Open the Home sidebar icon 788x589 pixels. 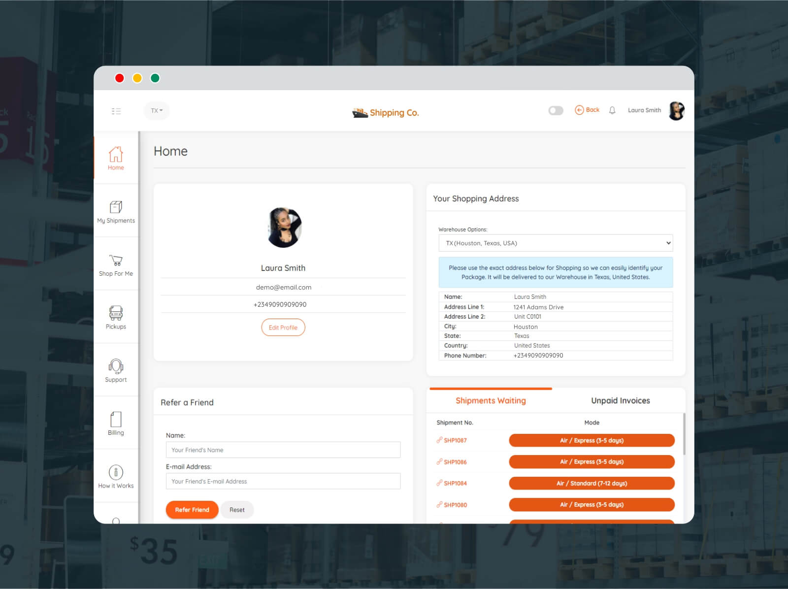pyautogui.click(x=116, y=154)
